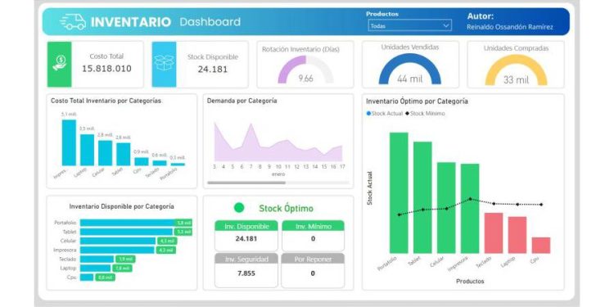The width and height of the screenshot is (614, 307).
Task: Select the Cpu horizontal inventory bar
Action: click(x=87, y=278)
